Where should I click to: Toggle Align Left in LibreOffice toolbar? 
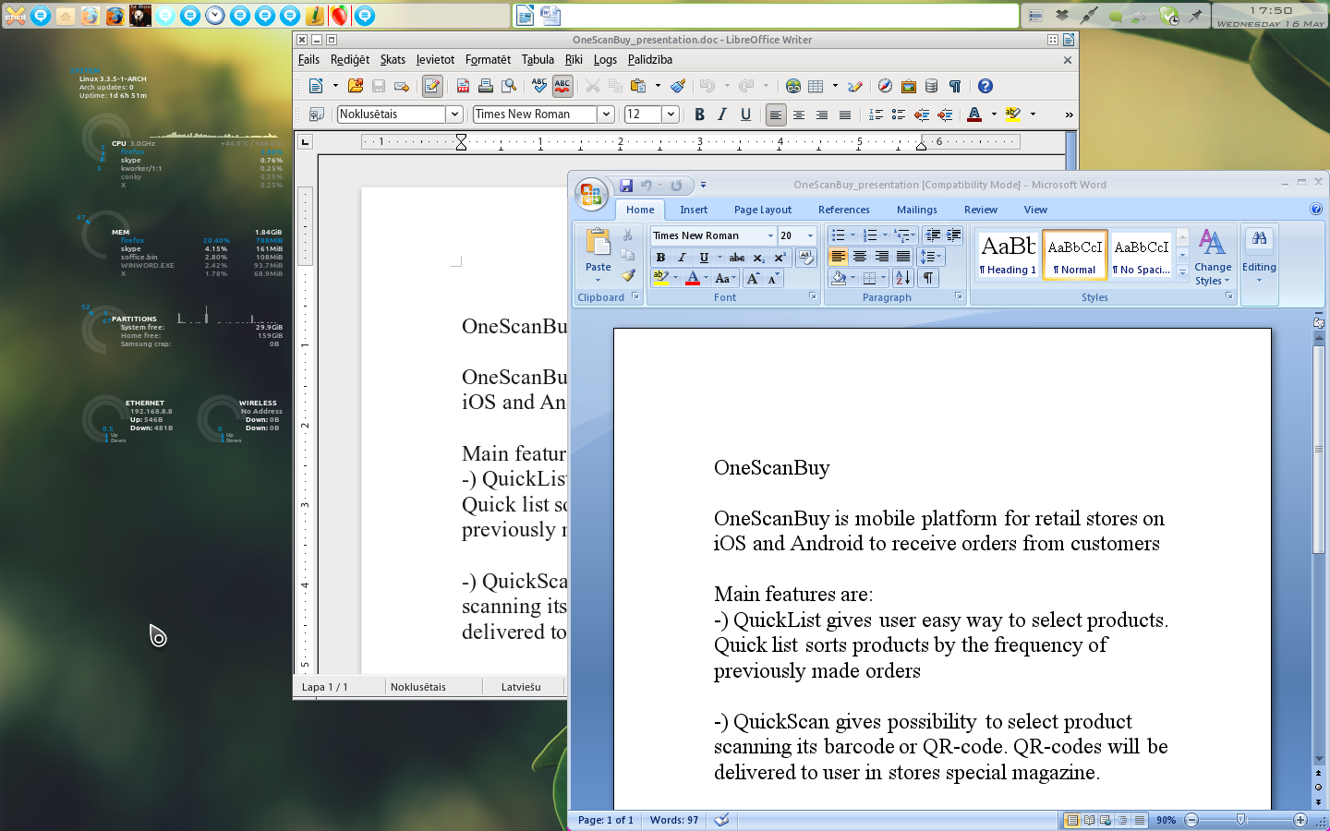pyautogui.click(x=776, y=114)
